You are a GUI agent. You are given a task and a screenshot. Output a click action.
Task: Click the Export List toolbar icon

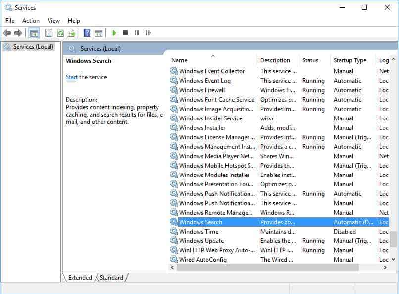coord(72,33)
